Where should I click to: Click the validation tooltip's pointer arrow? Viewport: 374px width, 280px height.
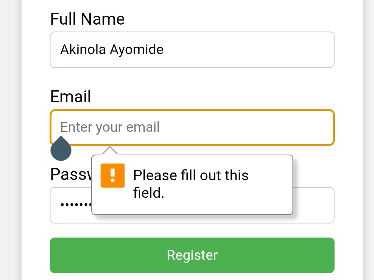110,151
